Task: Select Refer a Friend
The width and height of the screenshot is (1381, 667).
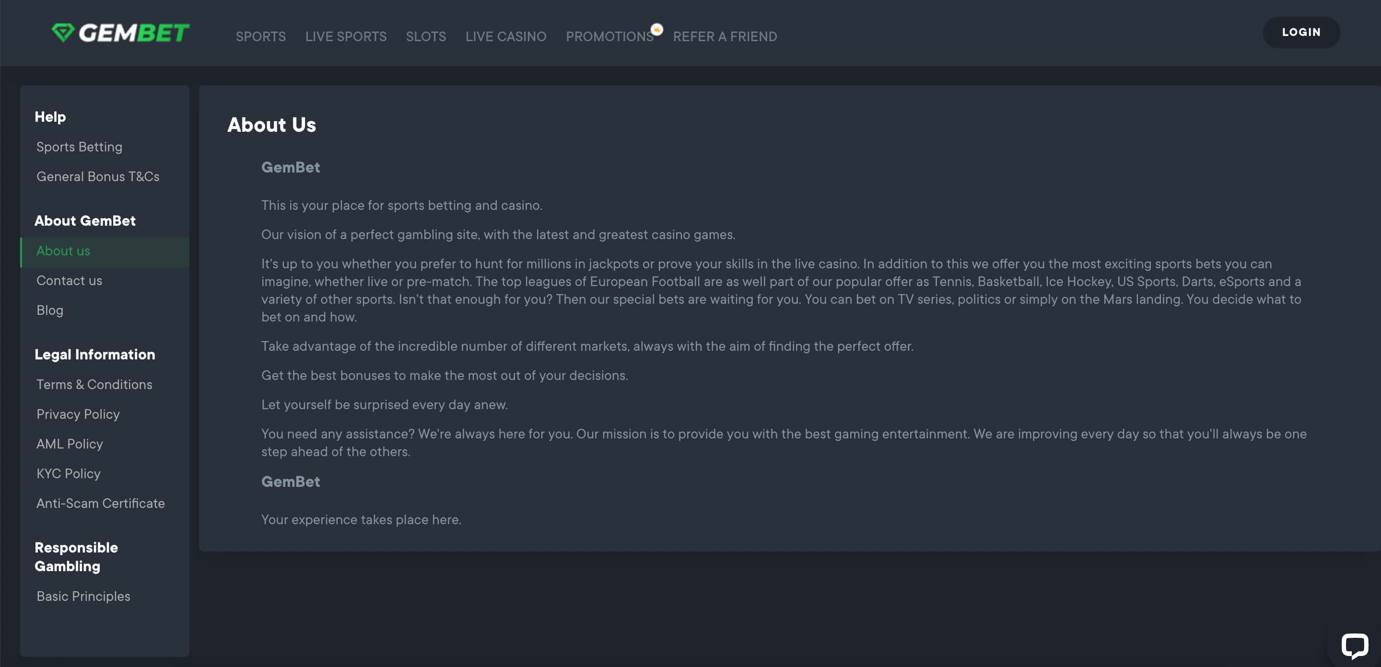Action: click(725, 36)
